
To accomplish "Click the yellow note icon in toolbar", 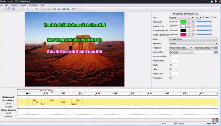I will (82, 9).
